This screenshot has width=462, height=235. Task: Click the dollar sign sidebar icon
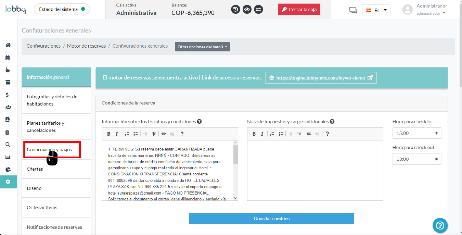[x=8, y=95]
